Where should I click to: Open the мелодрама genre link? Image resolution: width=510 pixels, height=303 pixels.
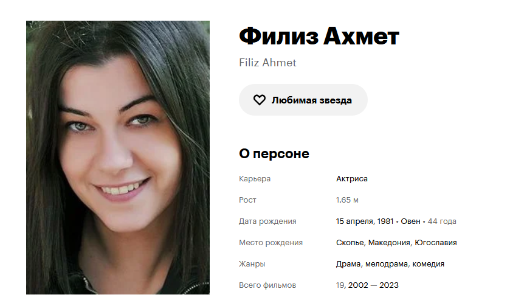[386, 264]
